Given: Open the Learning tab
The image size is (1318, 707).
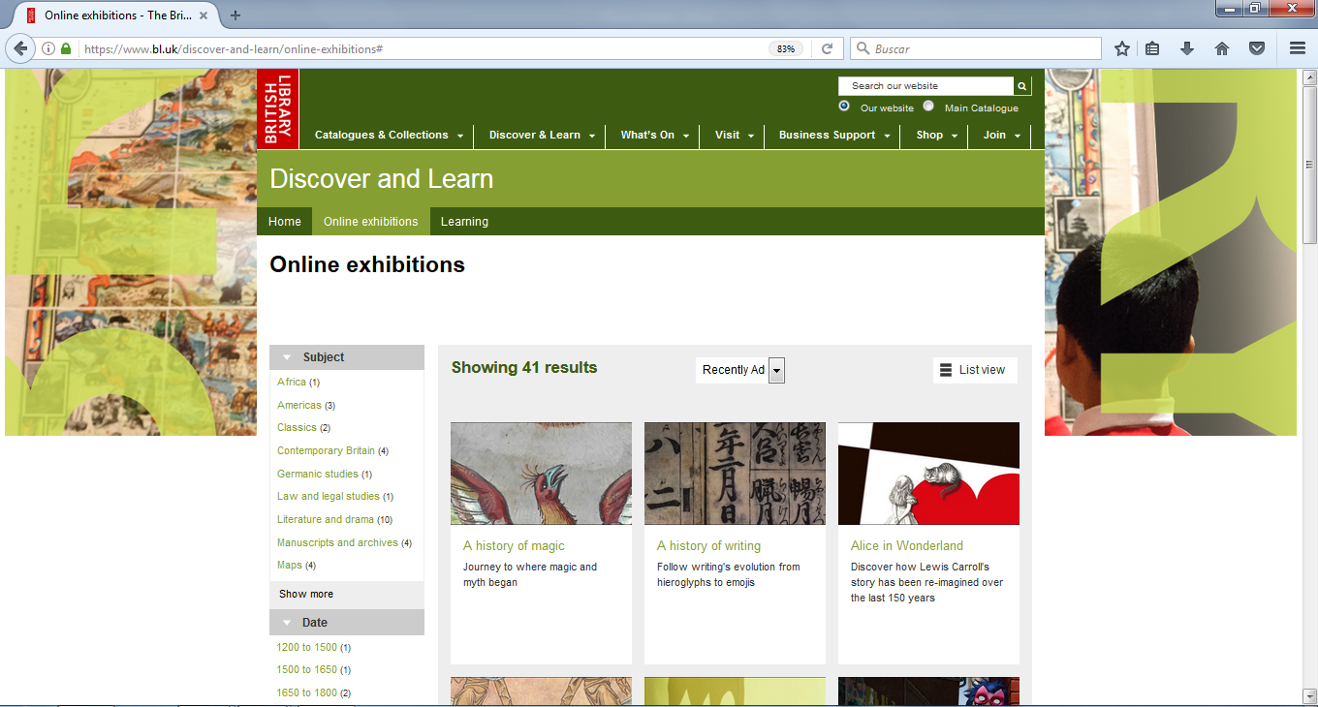Looking at the screenshot, I should point(464,222).
